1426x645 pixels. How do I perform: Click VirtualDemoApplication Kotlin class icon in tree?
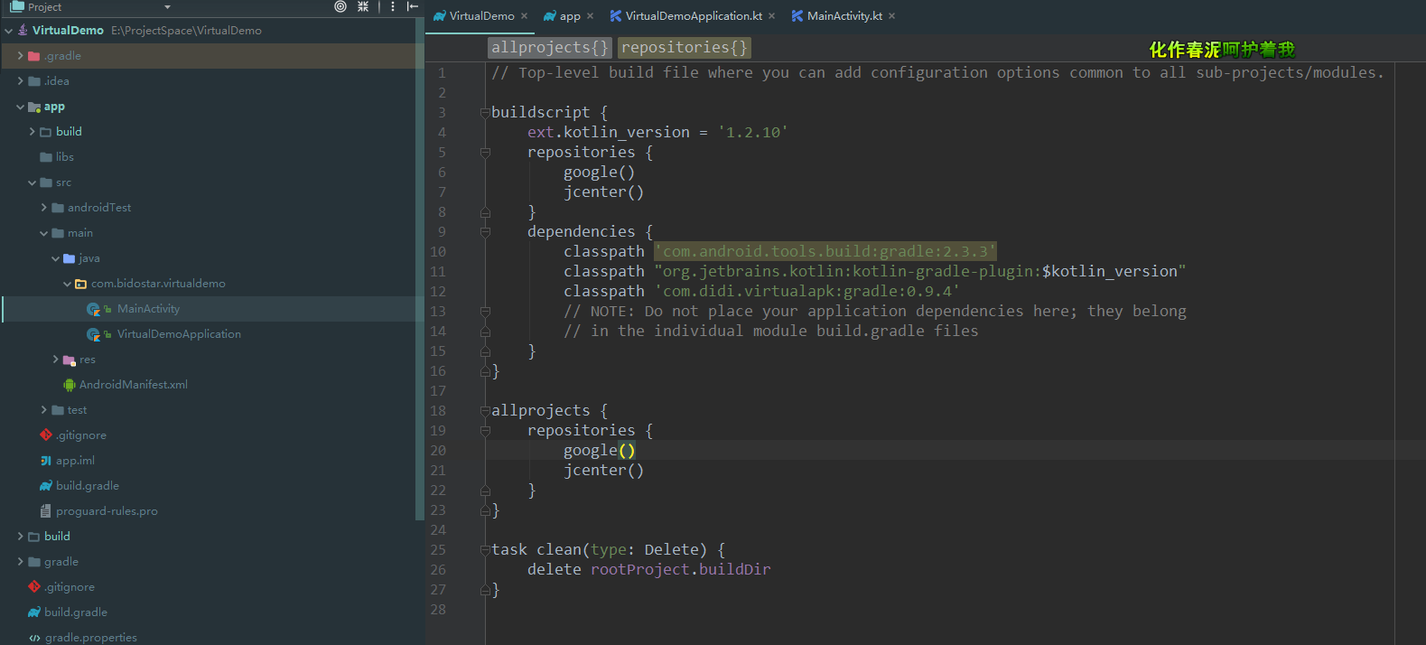coord(94,334)
